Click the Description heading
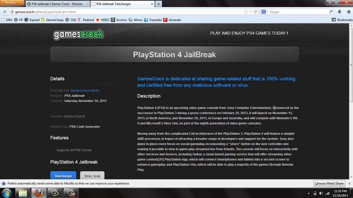The width and height of the screenshot is (353, 198). tap(149, 96)
